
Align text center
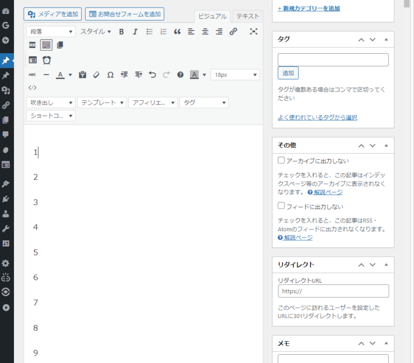[205, 32]
